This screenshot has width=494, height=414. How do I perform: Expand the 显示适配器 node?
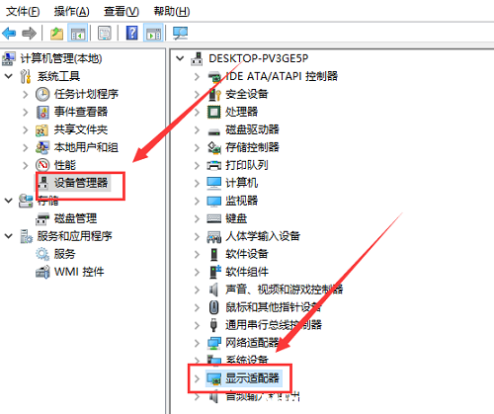[197, 378]
